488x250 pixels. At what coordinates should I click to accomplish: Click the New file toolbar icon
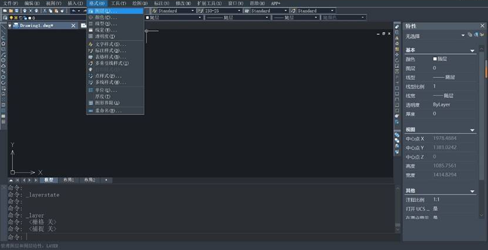[5, 11]
